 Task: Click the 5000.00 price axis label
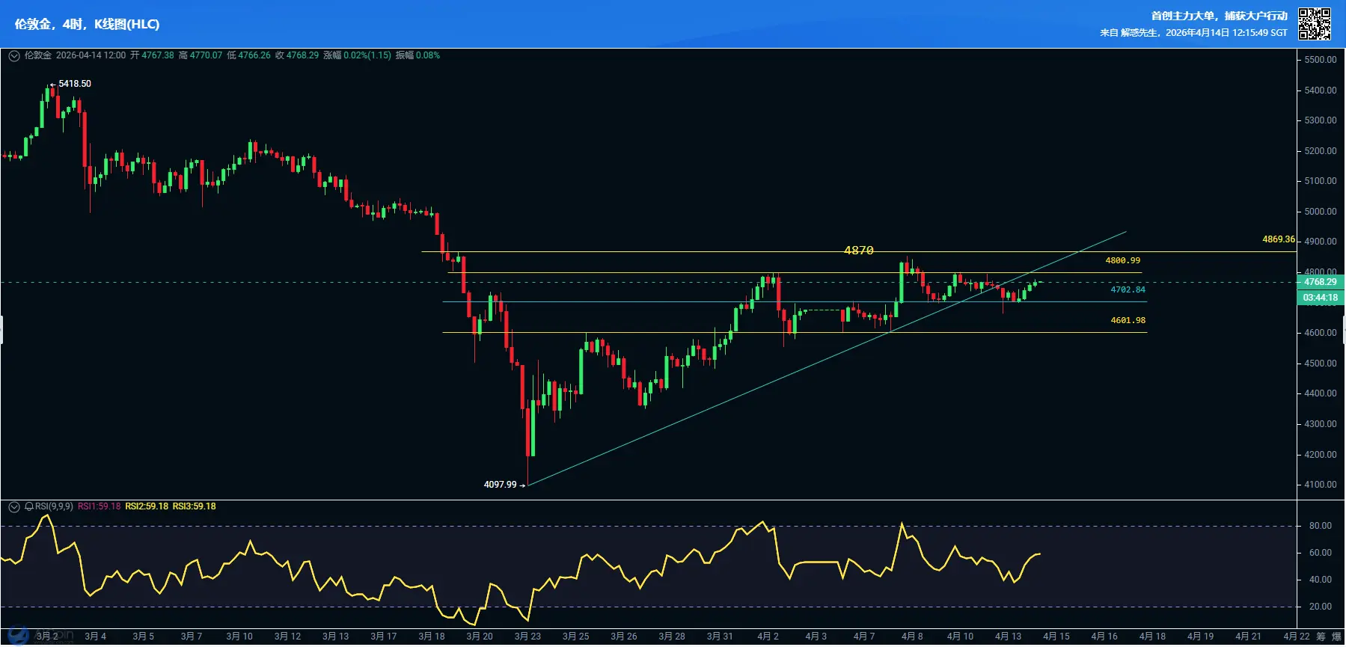[x=1321, y=212]
